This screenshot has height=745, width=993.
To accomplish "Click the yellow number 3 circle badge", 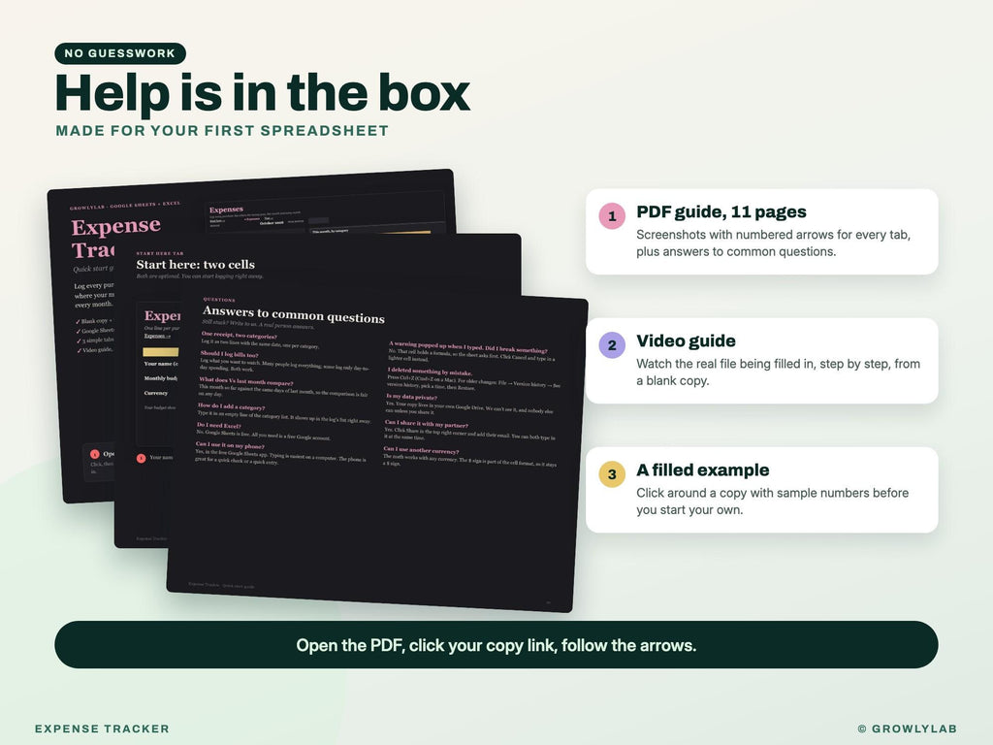I will (x=612, y=474).
